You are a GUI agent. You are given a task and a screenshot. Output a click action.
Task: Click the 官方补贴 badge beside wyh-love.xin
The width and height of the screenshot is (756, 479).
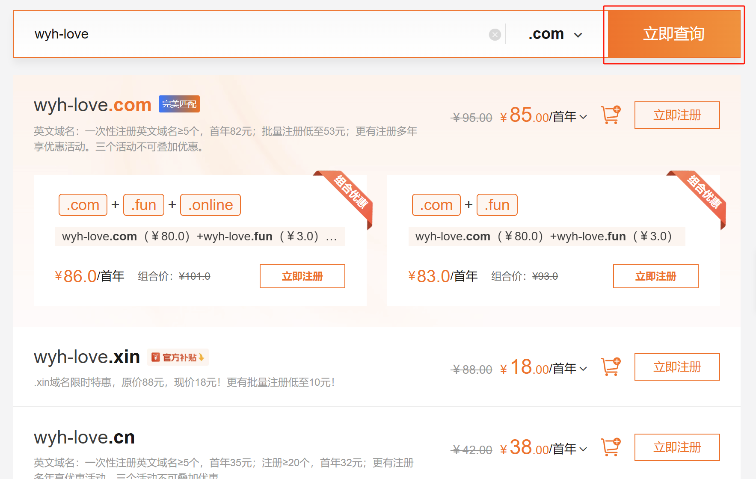pyautogui.click(x=178, y=357)
